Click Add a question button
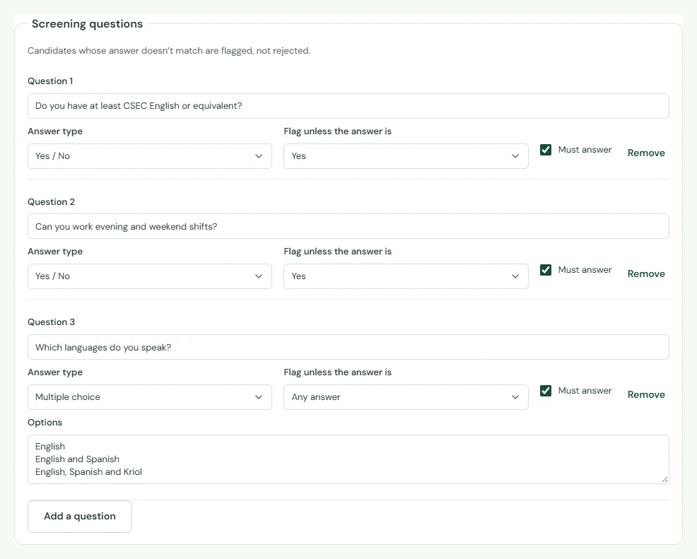This screenshot has height=559, width=697. [x=80, y=517]
